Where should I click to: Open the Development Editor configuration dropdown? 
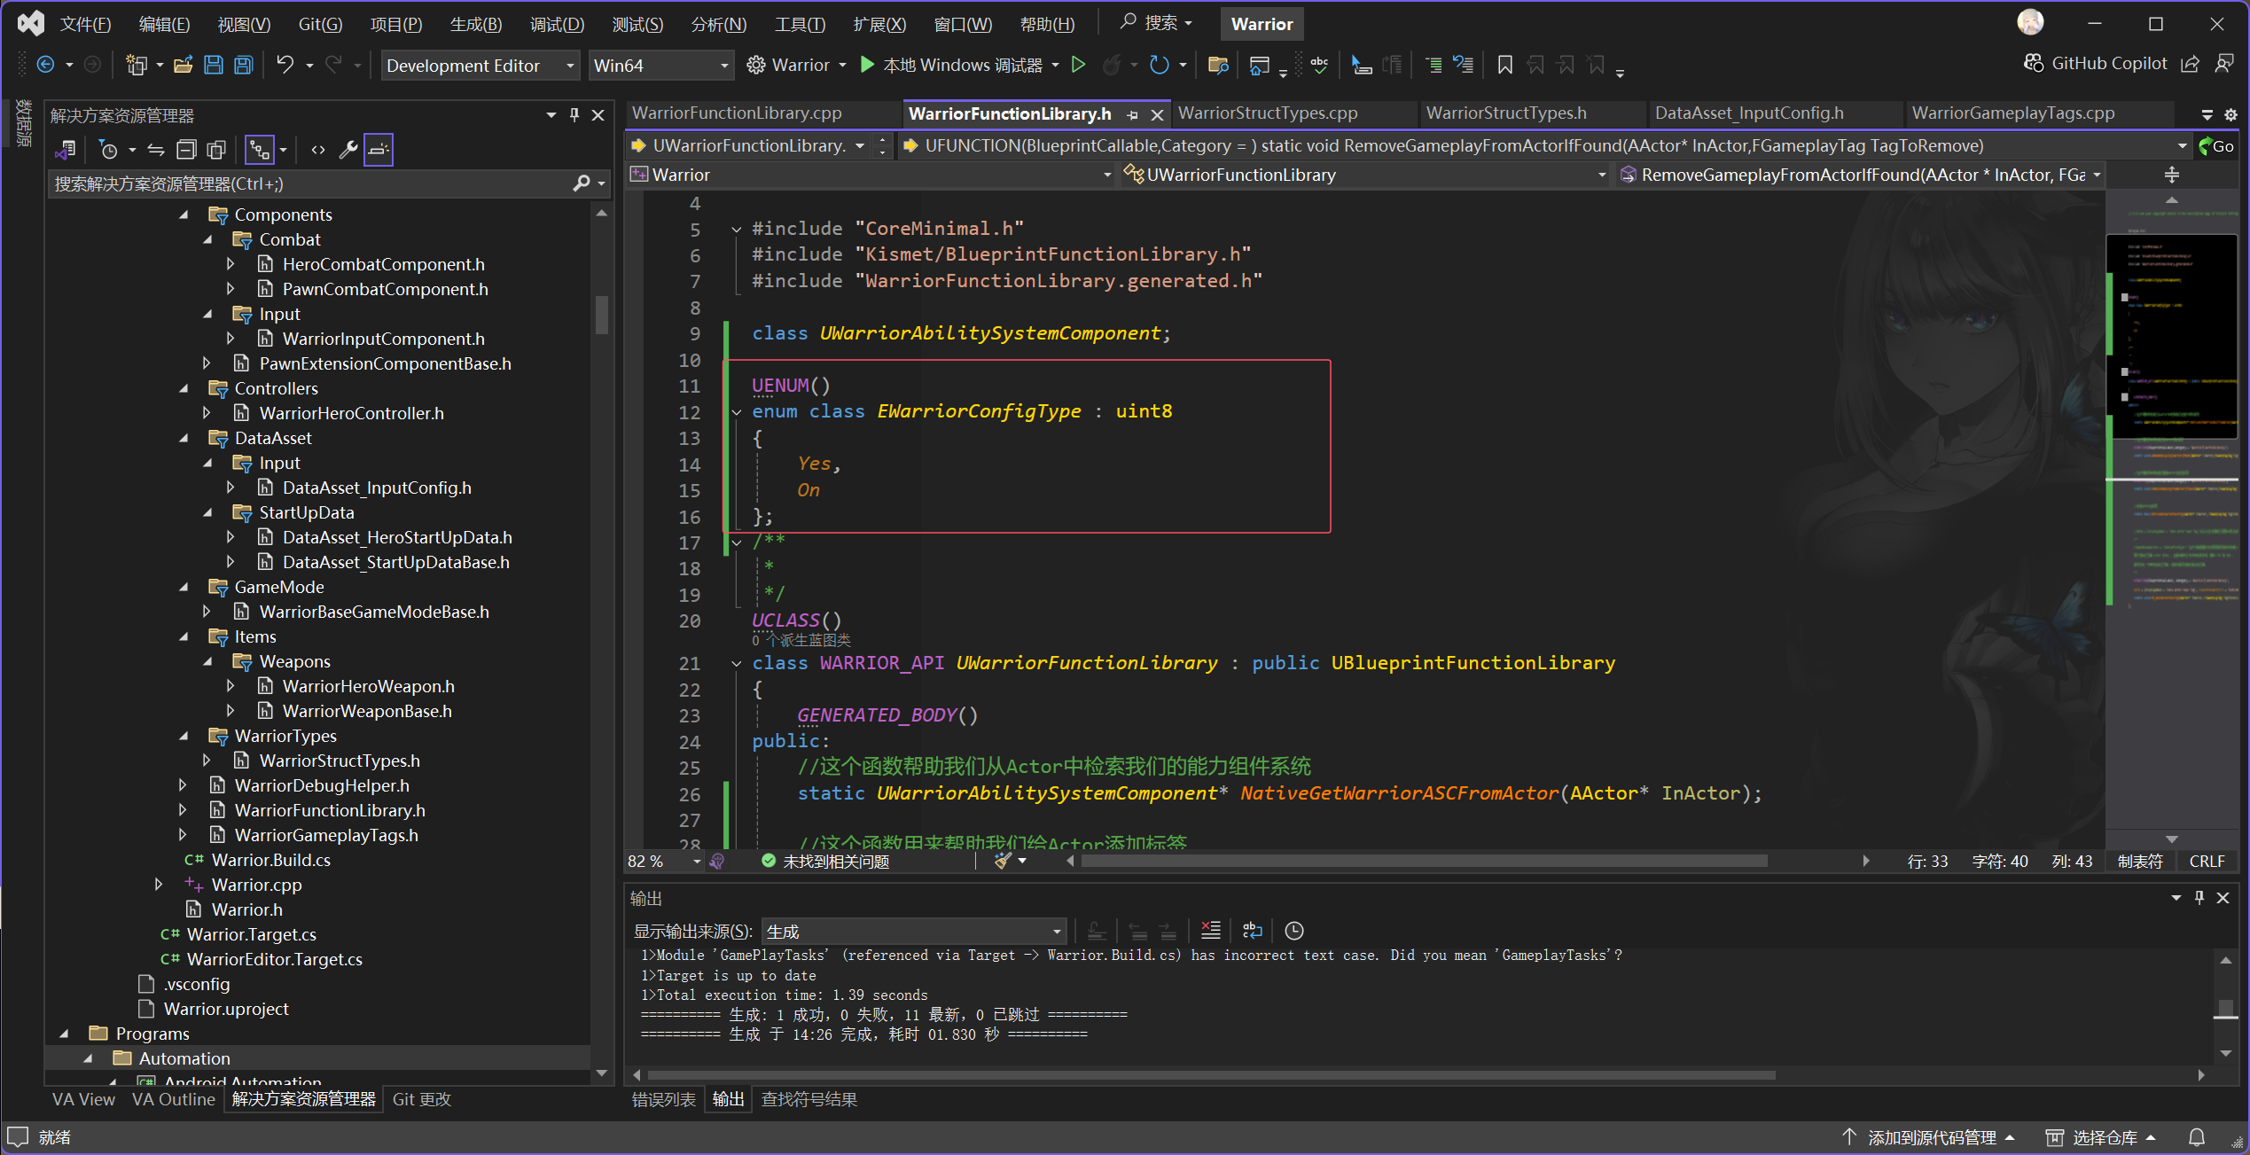pyautogui.click(x=480, y=66)
